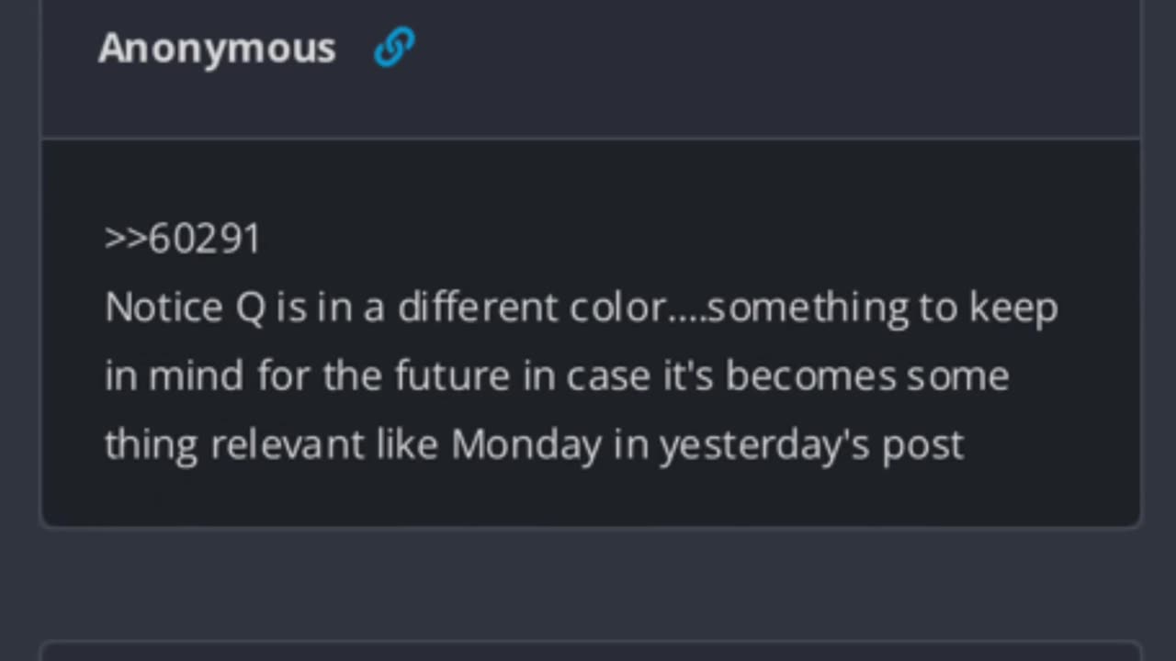Click the word "relevant" in the post

[x=288, y=445]
